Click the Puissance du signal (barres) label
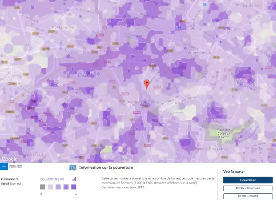Viewport: 276px width, 205px height. (x=12, y=181)
